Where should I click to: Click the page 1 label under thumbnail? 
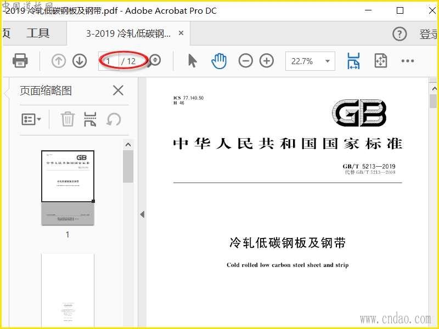point(67,235)
